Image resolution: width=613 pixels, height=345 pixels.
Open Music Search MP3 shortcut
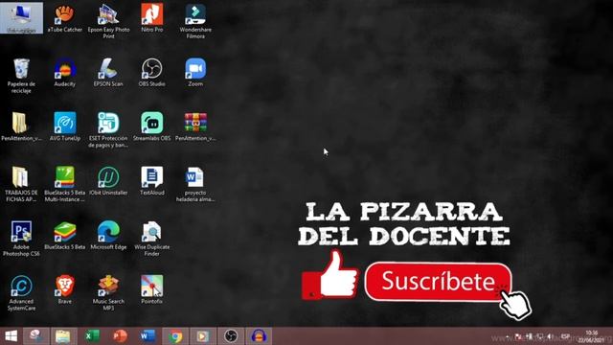[108, 293]
